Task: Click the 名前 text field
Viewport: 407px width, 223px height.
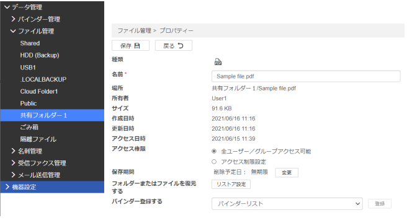Action: (306, 76)
